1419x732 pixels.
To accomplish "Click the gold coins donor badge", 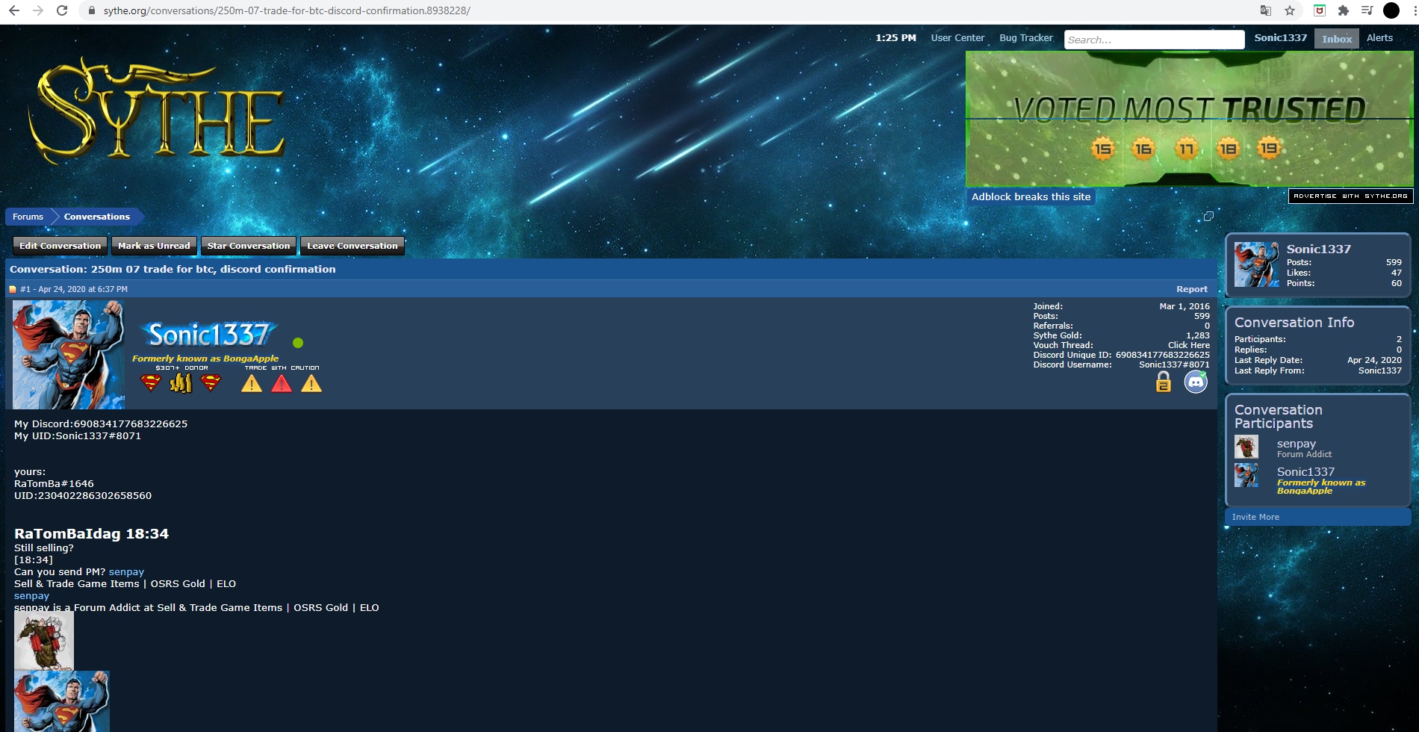I will [x=181, y=383].
